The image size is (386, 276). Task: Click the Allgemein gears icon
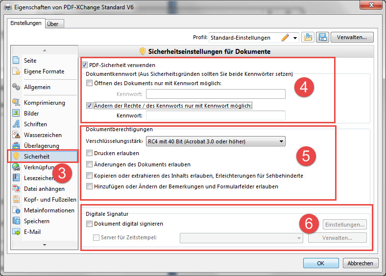(16, 87)
